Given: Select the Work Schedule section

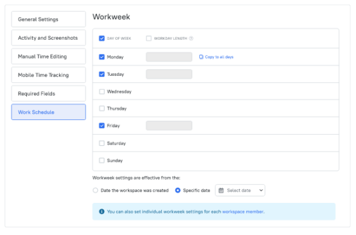Looking at the screenshot, I should pos(48,112).
